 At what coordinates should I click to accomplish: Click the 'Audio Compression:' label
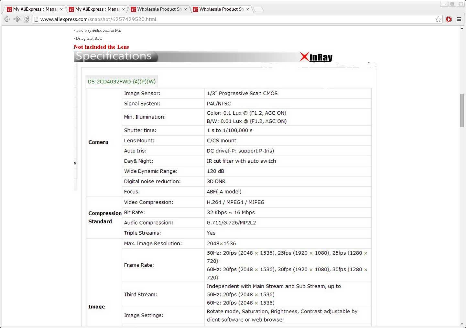[x=148, y=223]
